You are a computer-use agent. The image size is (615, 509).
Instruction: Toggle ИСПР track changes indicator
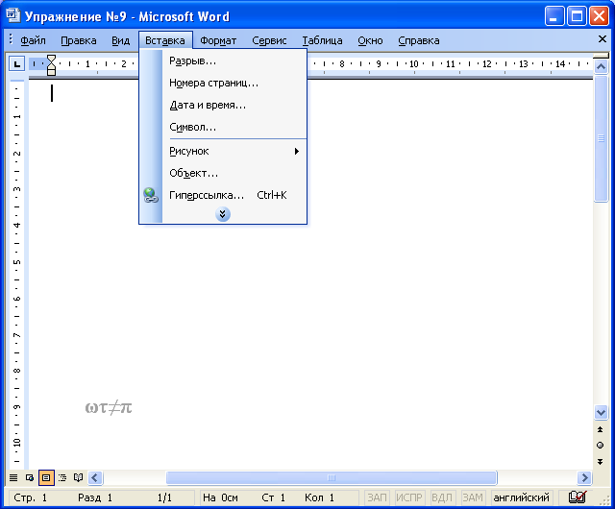(409, 497)
